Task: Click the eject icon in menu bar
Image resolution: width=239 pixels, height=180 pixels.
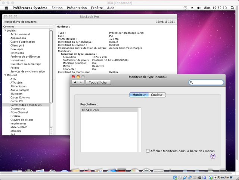Action: pos(192,8)
